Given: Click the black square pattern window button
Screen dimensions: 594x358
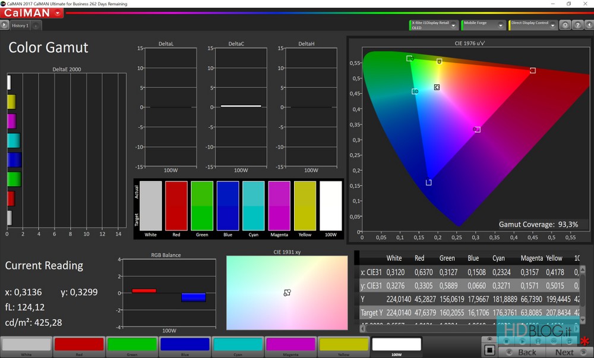Looking at the screenshot, I should click(x=489, y=350).
